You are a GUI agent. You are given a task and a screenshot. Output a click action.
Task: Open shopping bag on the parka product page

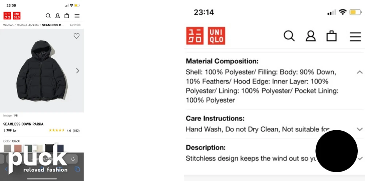67,16
